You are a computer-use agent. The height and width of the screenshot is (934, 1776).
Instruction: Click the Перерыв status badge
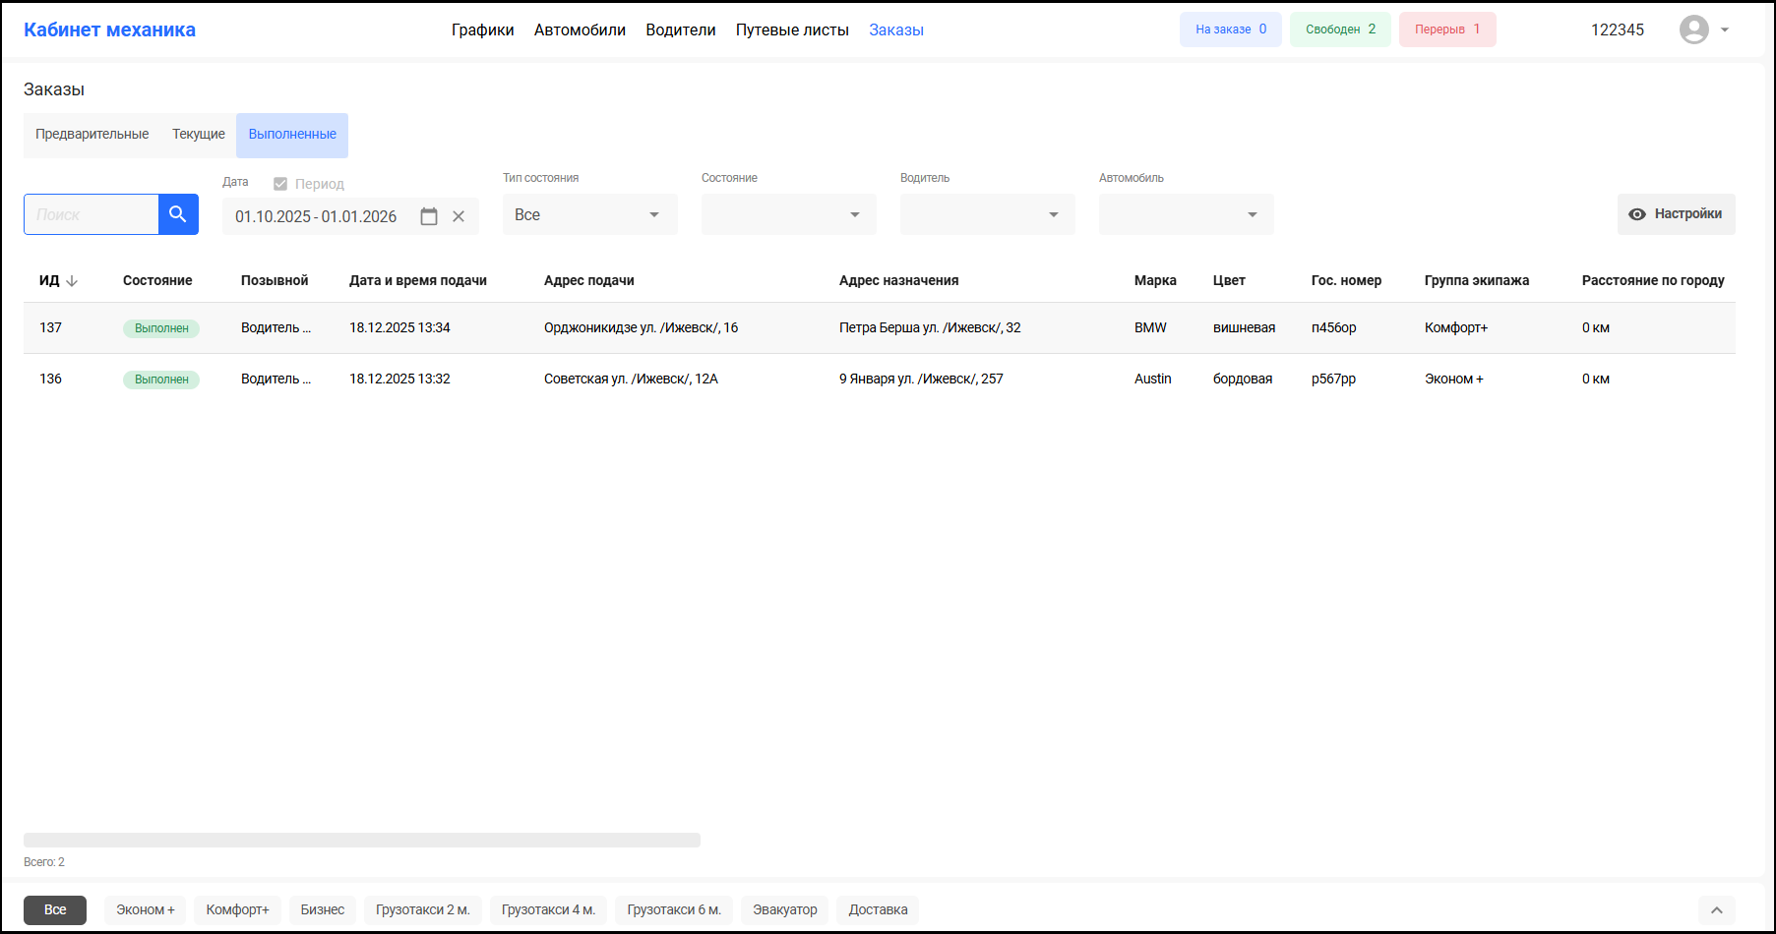pyautogui.click(x=1446, y=29)
